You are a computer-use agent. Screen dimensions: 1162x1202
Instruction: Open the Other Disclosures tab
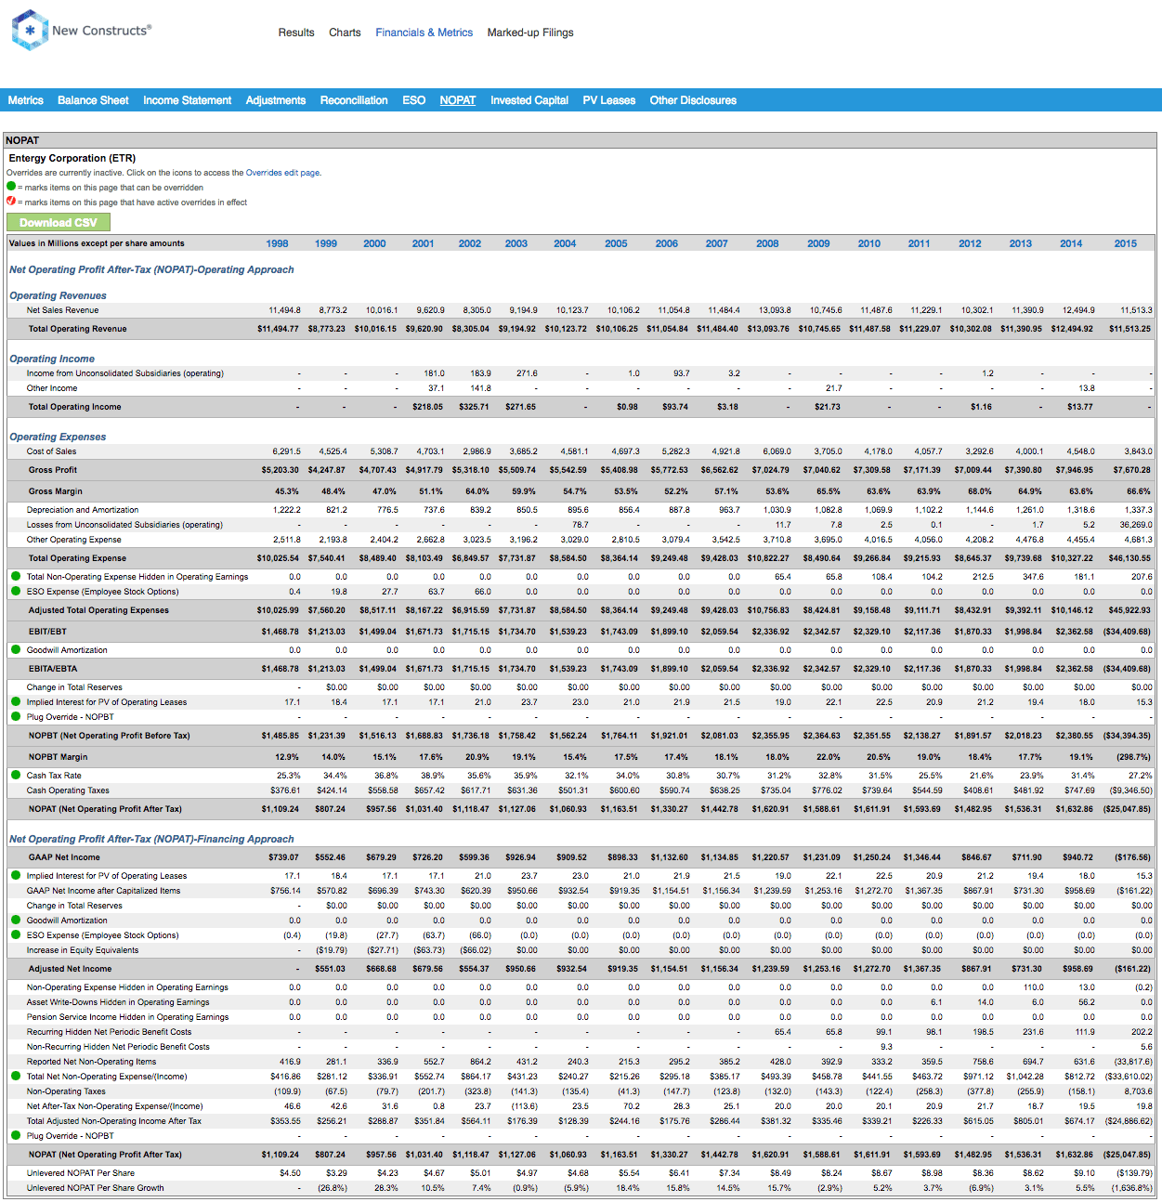(x=693, y=100)
